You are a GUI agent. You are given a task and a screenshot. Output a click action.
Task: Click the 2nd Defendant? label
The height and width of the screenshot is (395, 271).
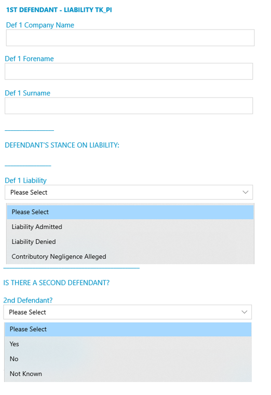point(28,301)
